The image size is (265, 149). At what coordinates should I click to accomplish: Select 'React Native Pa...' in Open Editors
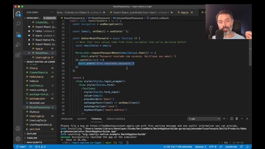click(x=40, y=40)
